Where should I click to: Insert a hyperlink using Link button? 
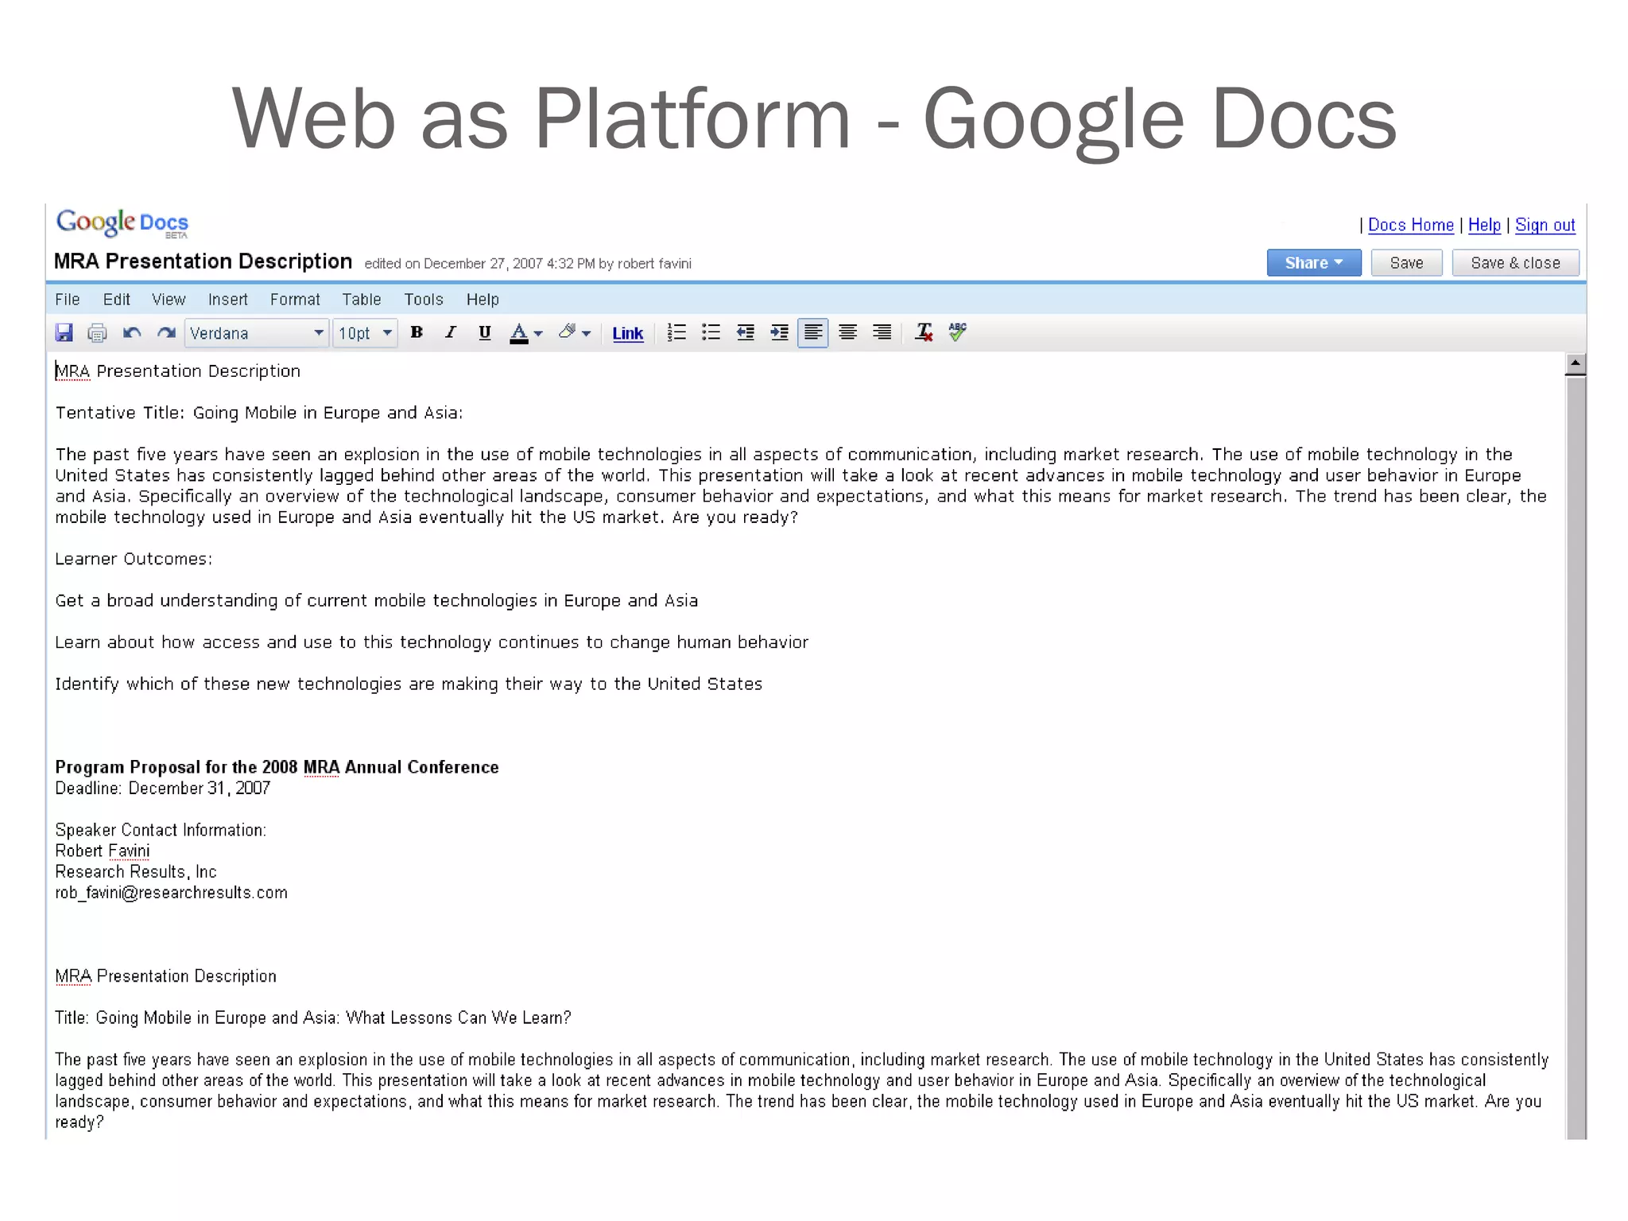(x=628, y=334)
